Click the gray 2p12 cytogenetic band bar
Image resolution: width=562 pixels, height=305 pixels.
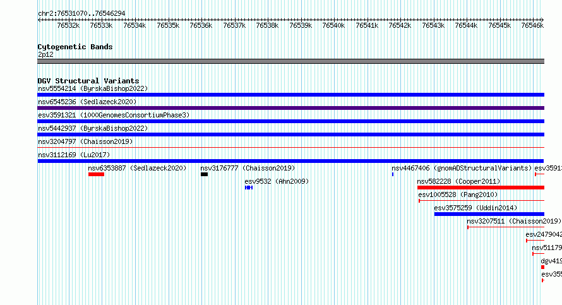click(x=290, y=61)
